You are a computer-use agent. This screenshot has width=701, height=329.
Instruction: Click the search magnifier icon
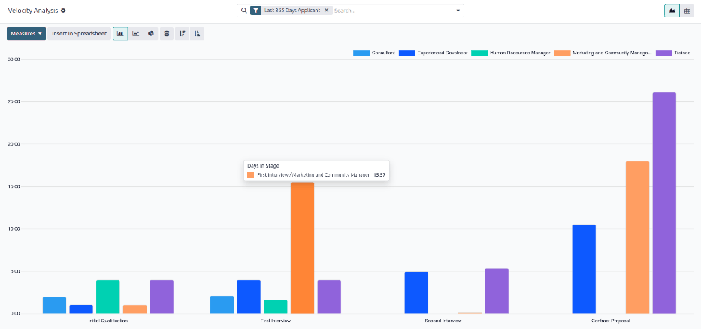click(x=243, y=11)
